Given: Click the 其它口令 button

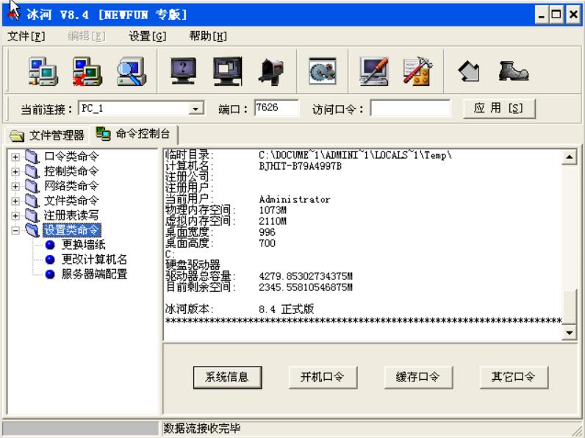Looking at the screenshot, I should tap(514, 377).
